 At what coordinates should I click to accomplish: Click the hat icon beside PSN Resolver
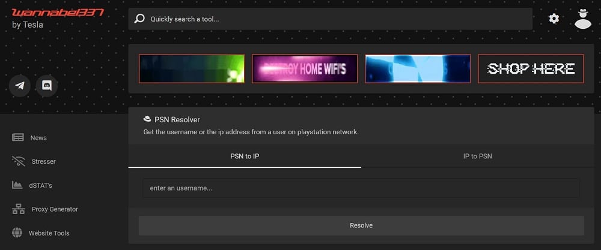pyautogui.click(x=147, y=119)
